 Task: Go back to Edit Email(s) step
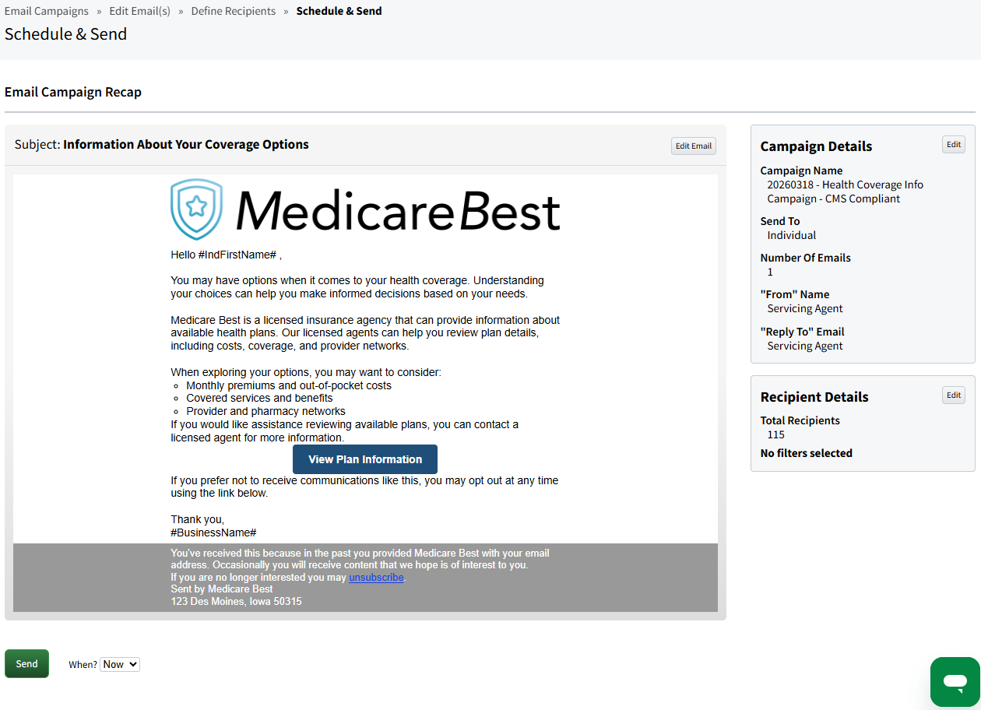coord(139,10)
